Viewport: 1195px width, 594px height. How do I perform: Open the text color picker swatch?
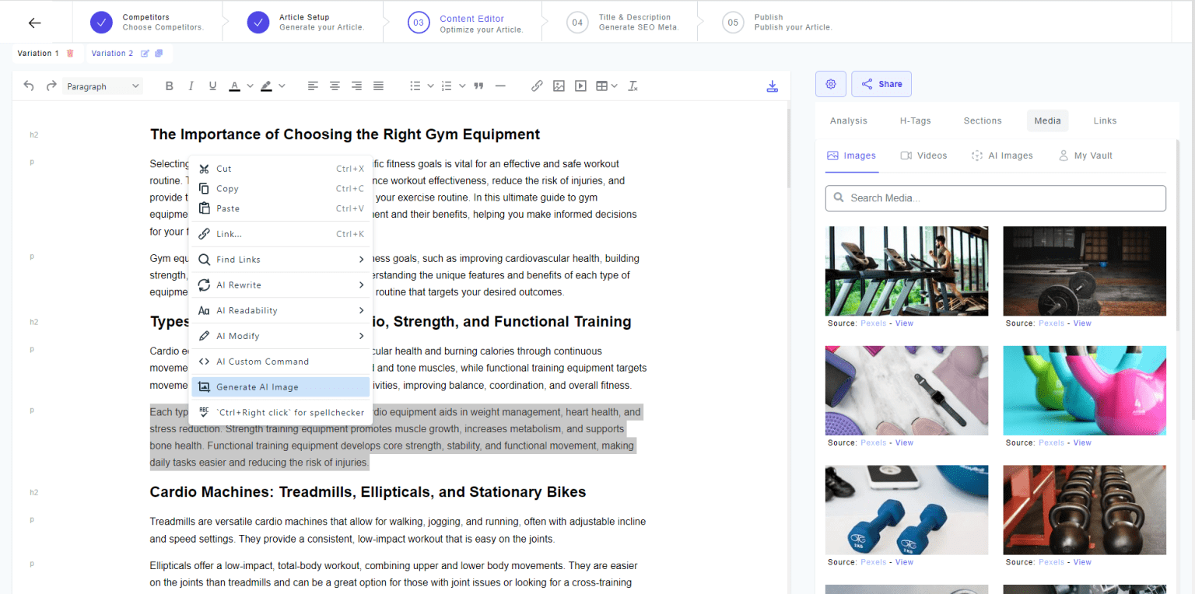coord(234,86)
